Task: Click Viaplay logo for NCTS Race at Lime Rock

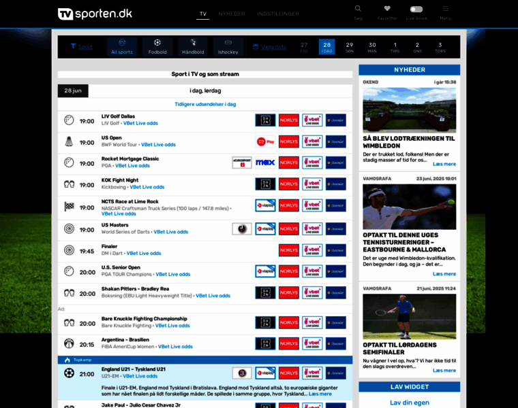Action: (265, 205)
